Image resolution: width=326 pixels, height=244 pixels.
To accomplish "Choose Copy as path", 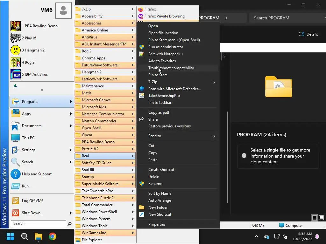I will pos(178,112).
